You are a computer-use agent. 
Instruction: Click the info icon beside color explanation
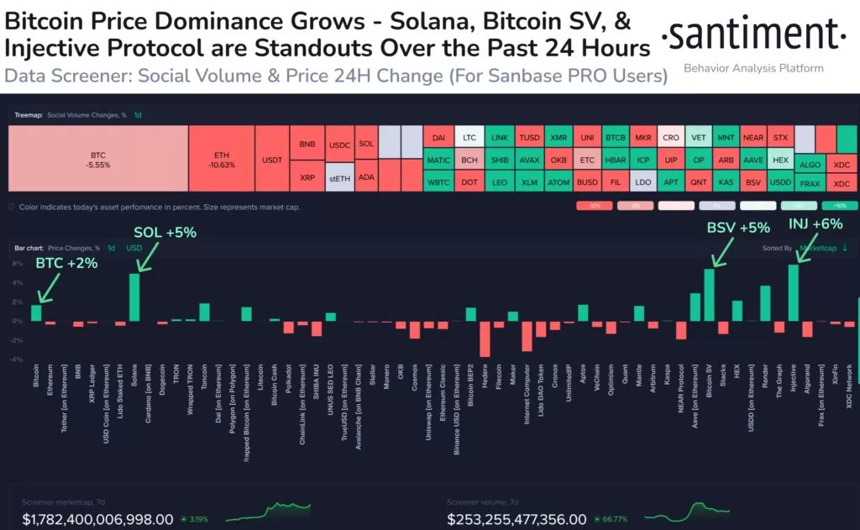pos(12,207)
